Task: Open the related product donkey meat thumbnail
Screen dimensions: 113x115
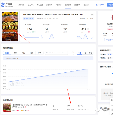Action: [7, 107]
